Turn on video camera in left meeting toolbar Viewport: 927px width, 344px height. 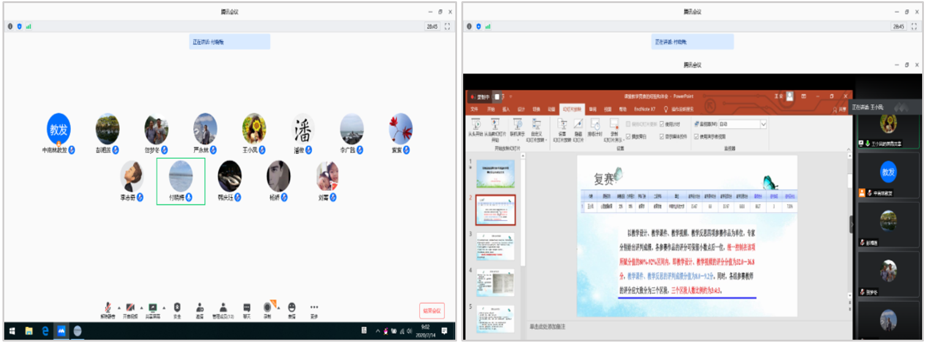coord(130,311)
